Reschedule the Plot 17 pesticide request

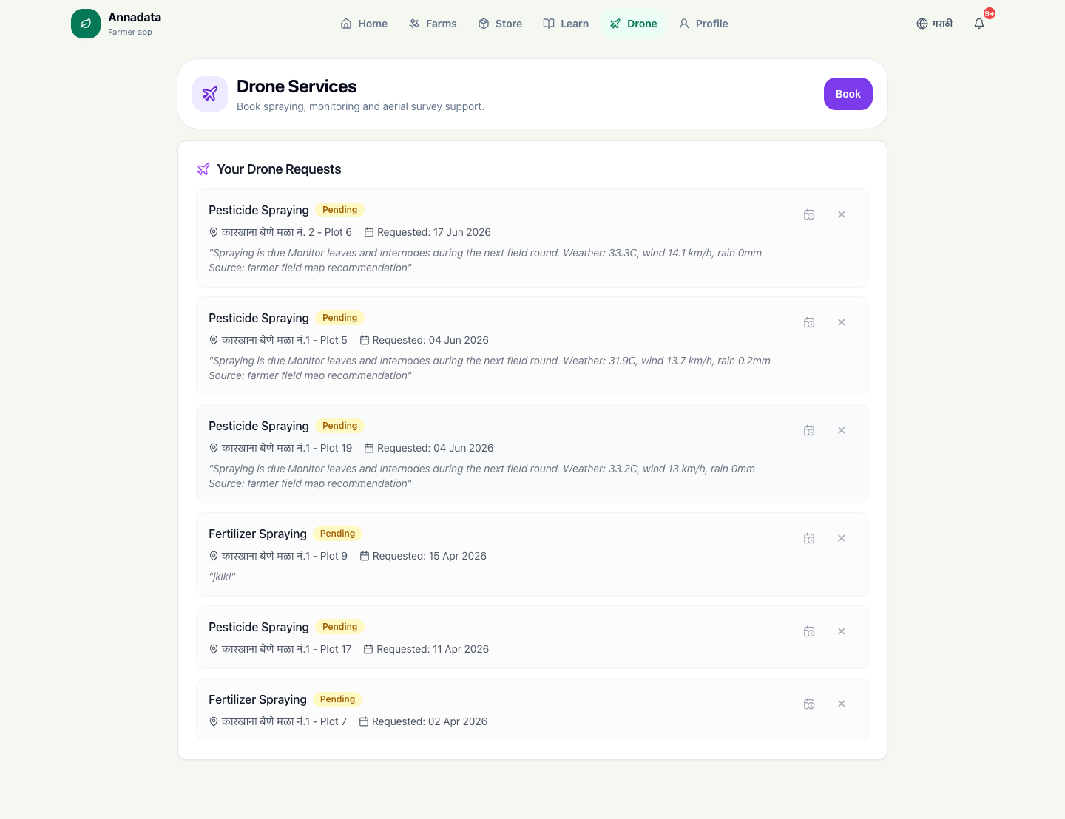(809, 631)
